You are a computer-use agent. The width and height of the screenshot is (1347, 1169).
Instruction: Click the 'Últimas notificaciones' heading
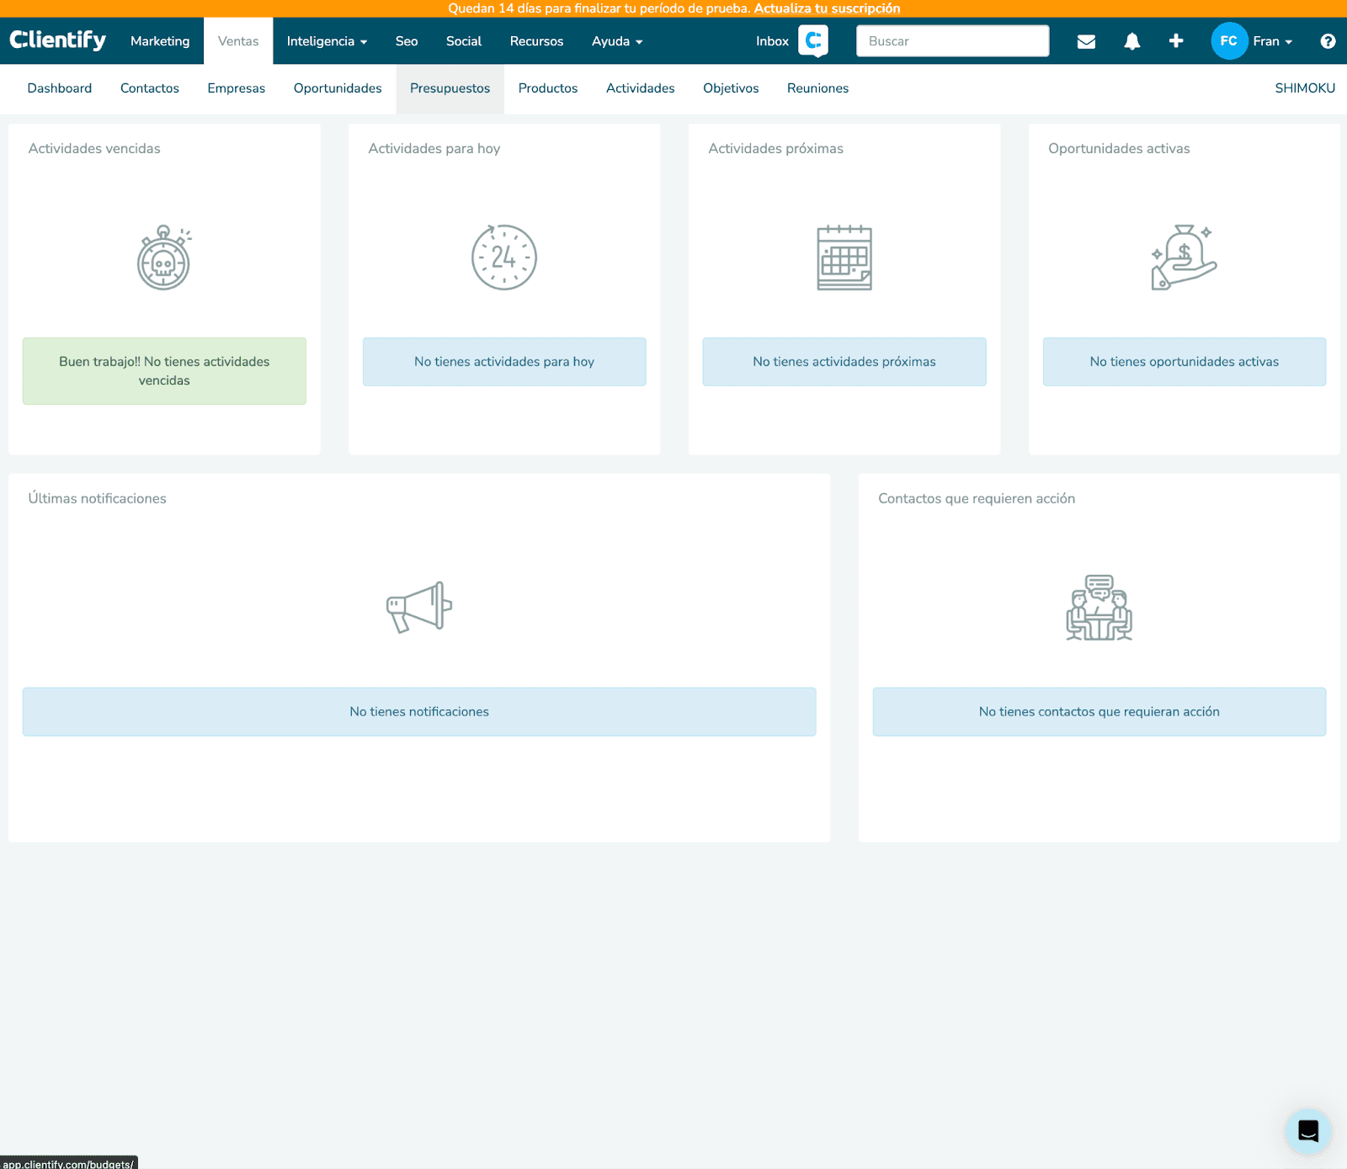[x=98, y=498]
